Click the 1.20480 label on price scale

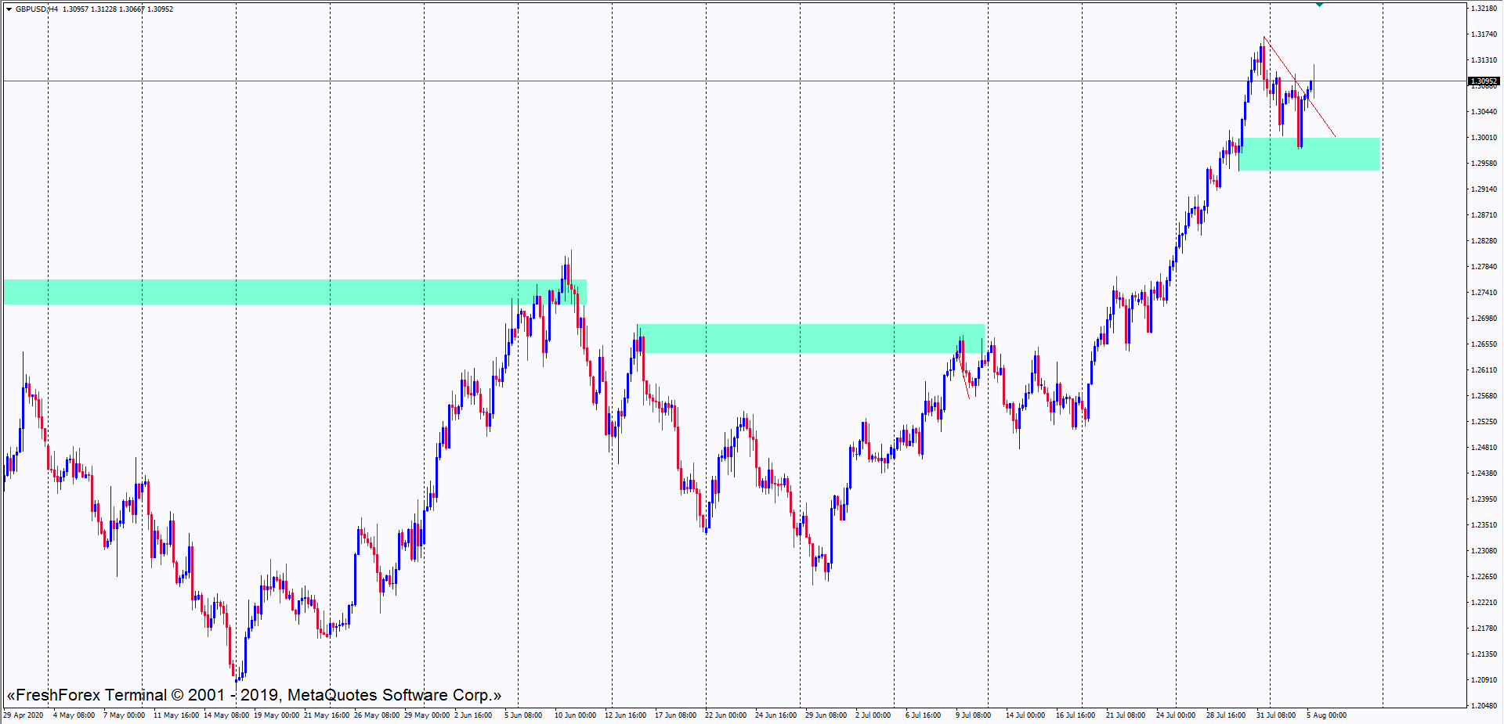[x=1484, y=705]
